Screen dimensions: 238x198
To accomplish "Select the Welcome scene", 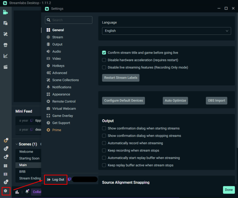I will [x=28, y=152].
